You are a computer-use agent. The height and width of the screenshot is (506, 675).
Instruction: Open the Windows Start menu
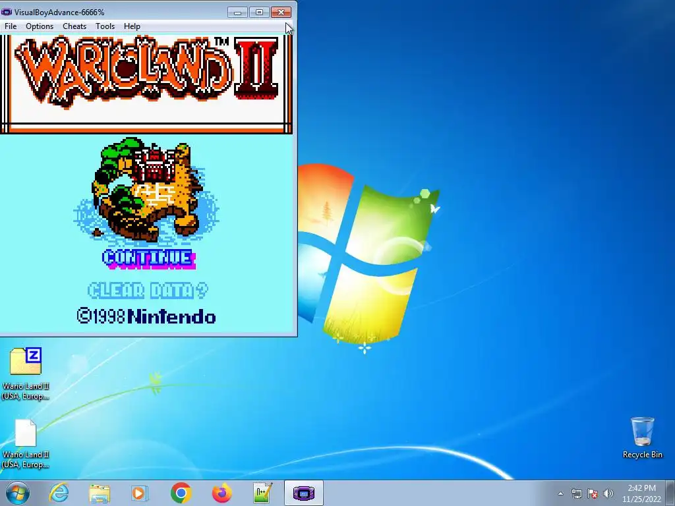17,493
